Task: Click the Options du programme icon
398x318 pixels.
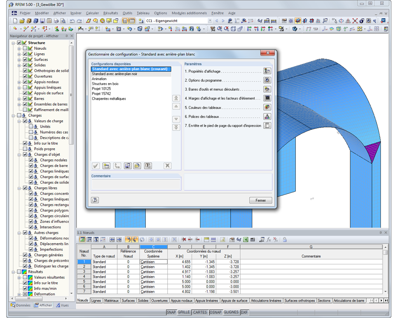Action: pos(267,80)
